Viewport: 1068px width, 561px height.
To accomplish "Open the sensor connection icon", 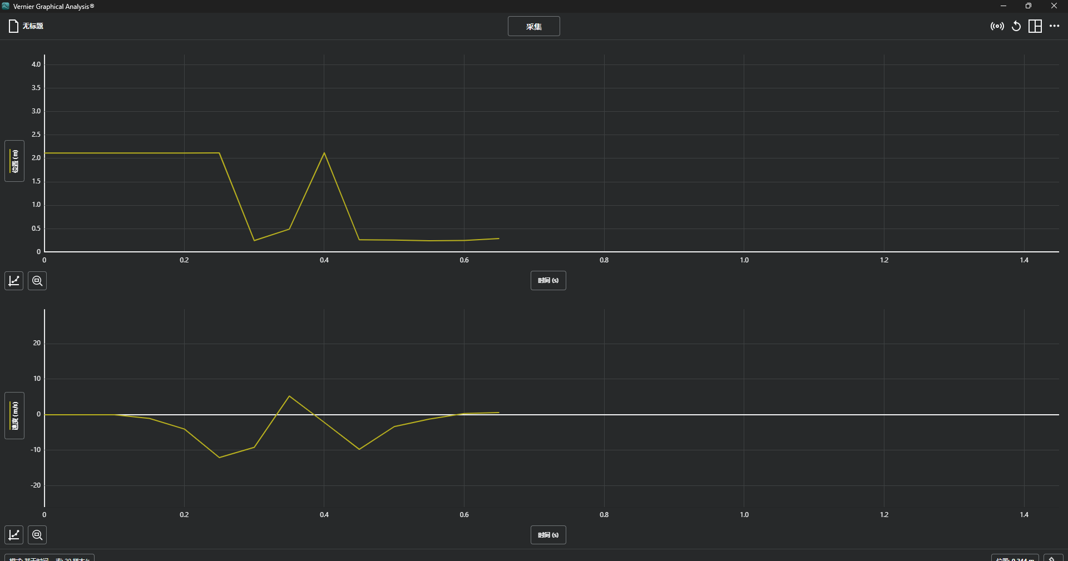I will pos(997,26).
